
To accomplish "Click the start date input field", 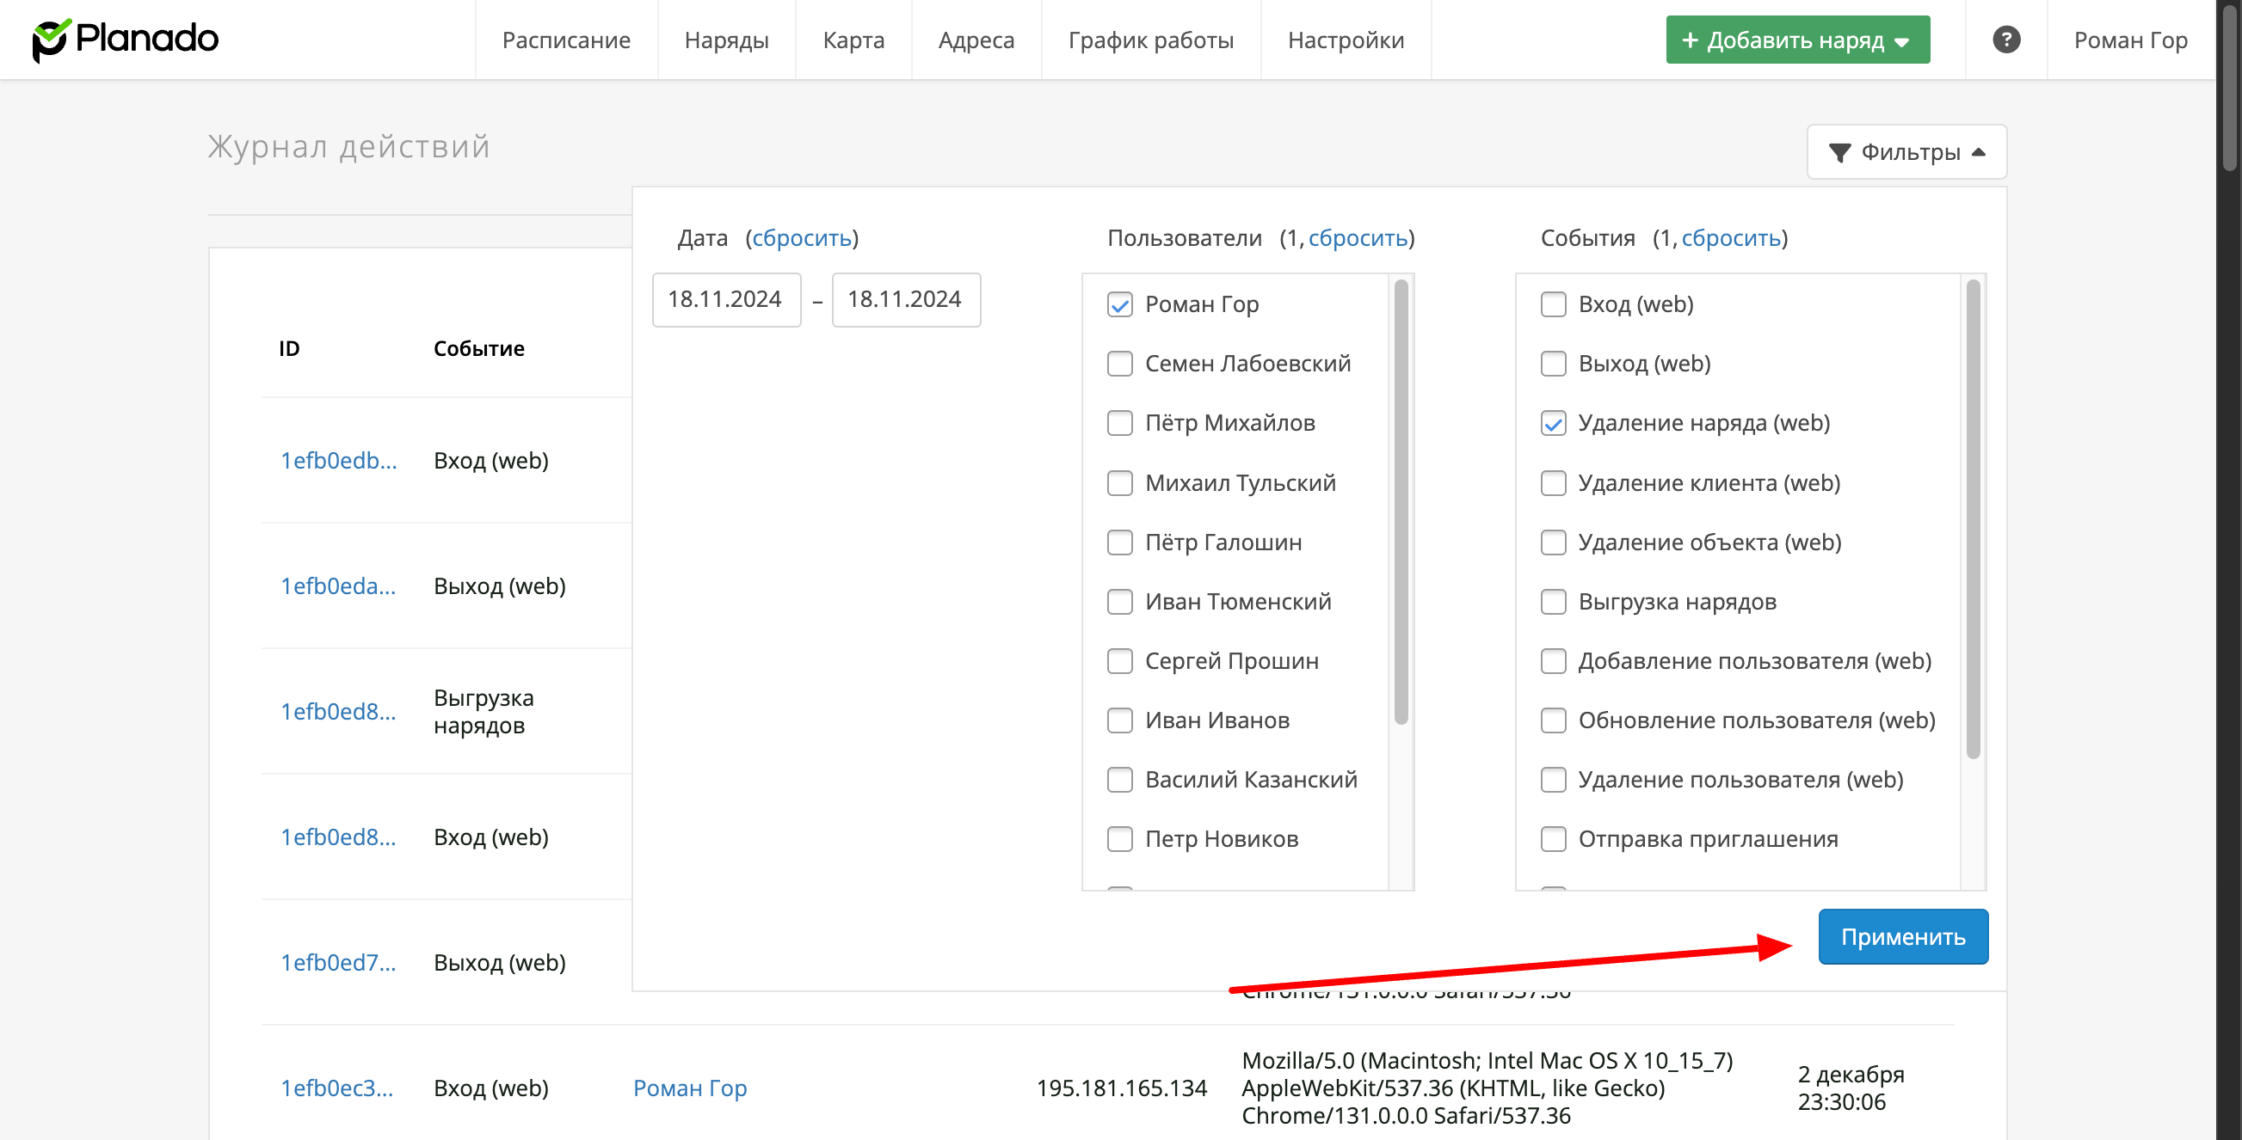I will coord(725,300).
